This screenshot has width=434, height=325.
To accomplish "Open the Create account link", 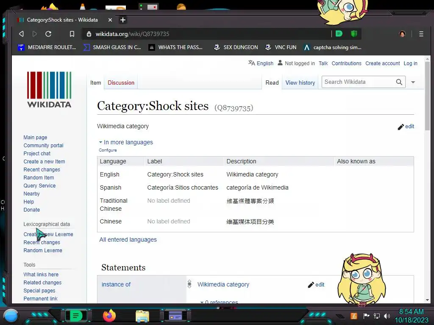I will [x=383, y=63].
